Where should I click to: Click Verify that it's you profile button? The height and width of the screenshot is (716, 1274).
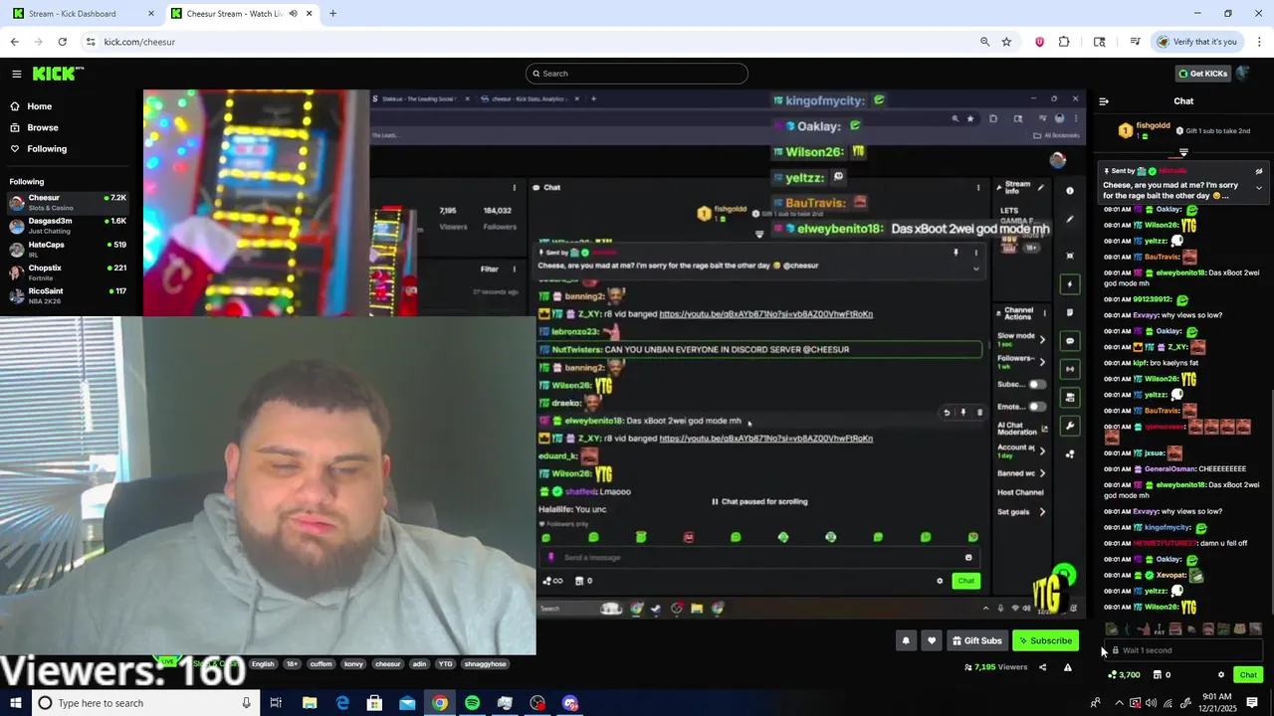(x=1196, y=42)
